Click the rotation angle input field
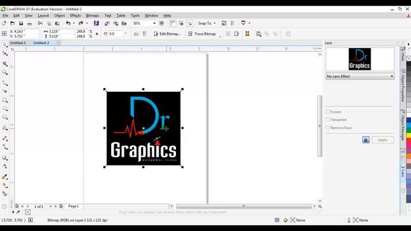411x231 pixels. [116, 34]
